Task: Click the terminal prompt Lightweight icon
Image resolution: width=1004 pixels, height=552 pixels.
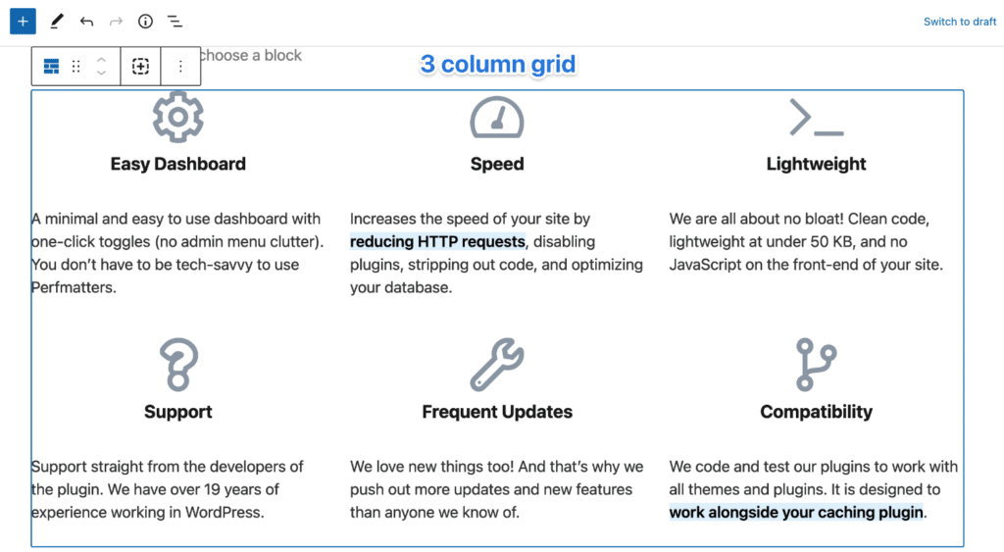Action: click(817, 118)
